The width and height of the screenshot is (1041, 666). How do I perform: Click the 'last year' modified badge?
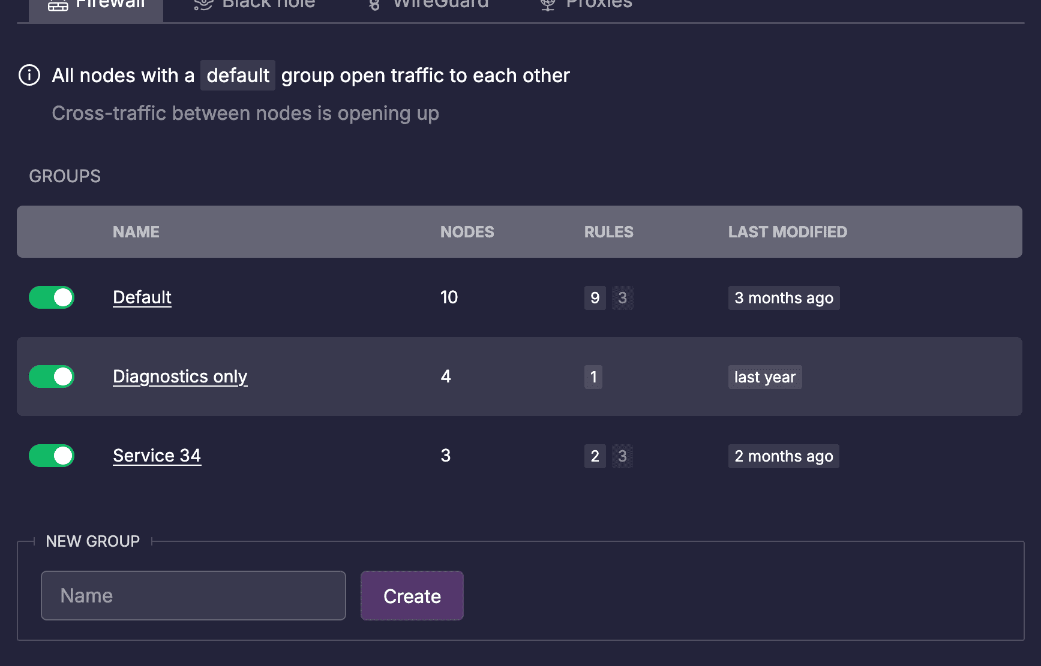765,377
